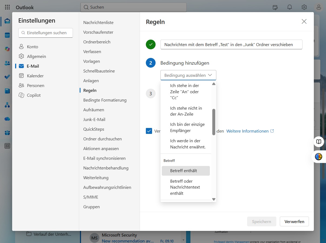Open the app launcher grid icon
The width and height of the screenshot is (326, 243).
tap(7, 7)
